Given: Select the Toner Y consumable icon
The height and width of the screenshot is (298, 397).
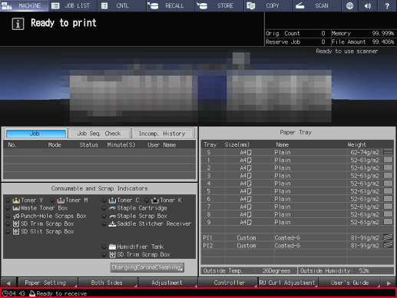Looking at the screenshot, I should pos(16,200).
